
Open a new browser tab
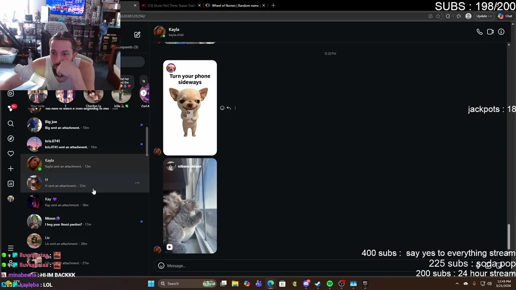pyautogui.click(x=273, y=6)
